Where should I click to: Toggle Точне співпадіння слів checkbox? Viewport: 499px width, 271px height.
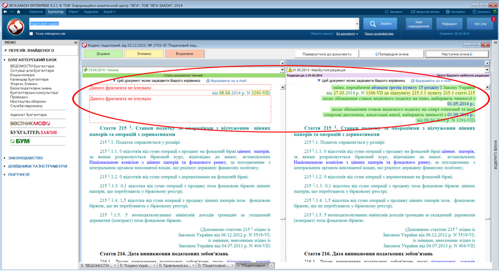(x=32, y=34)
